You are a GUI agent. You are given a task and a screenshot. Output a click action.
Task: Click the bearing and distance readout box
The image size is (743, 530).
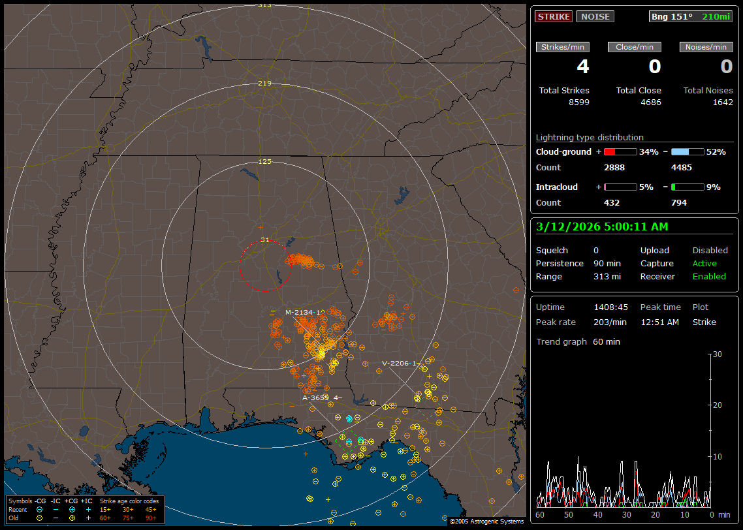pyautogui.click(x=691, y=16)
